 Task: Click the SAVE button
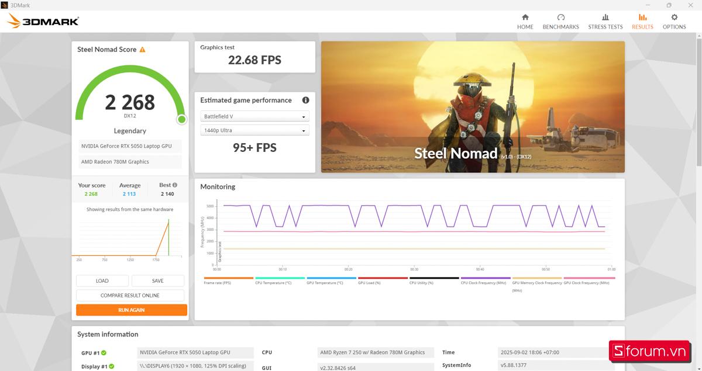tap(157, 281)
